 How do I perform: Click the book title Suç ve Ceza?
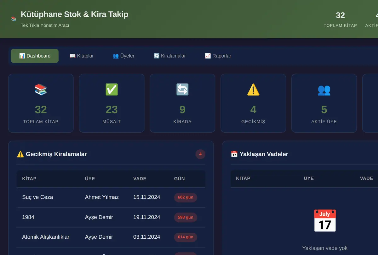pyautogui.click(x=37, y=197)
